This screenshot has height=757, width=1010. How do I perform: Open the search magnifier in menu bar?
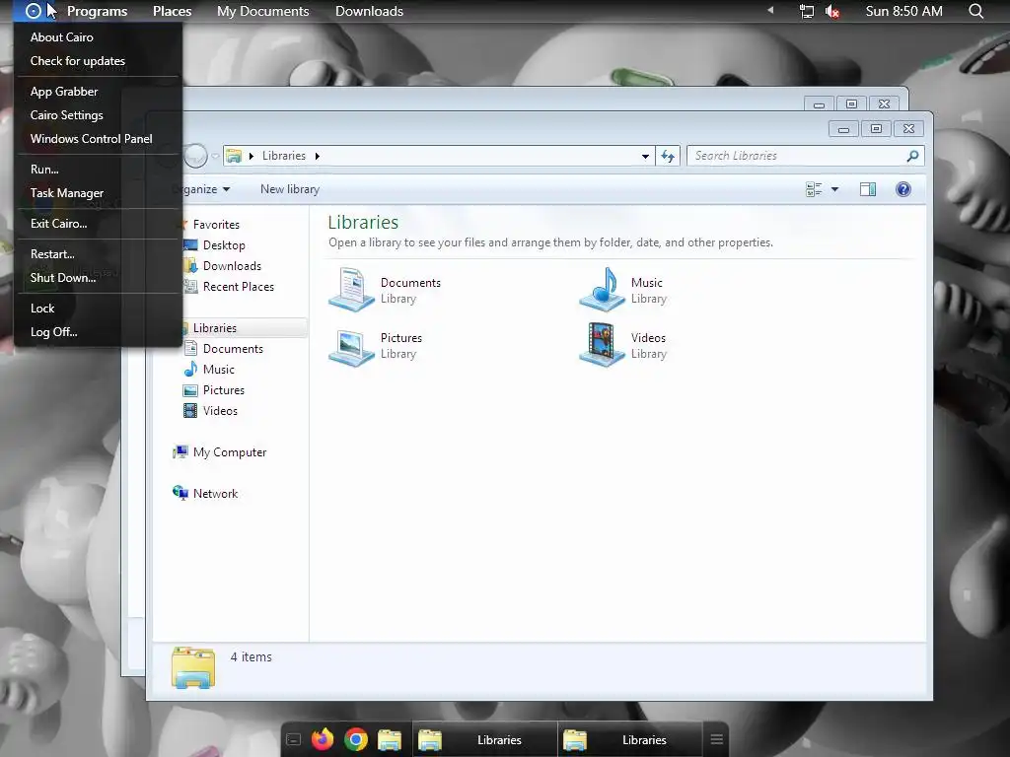point(975,11)
